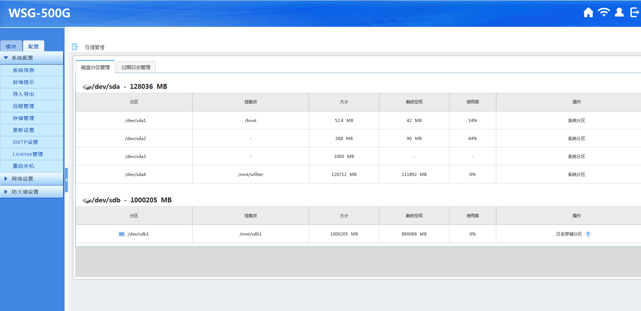Click the logout icon in the header
The width and height of the screenshot is (641, 311).
point(635,13)
